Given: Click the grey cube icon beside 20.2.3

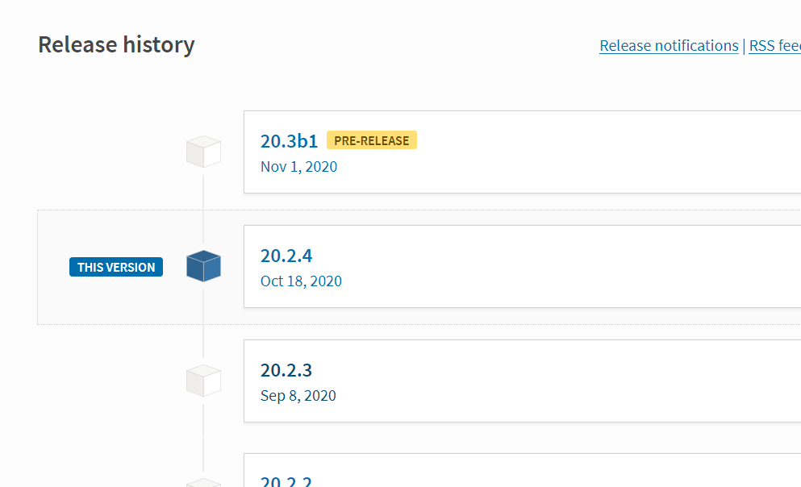Looking at the screenshot, I should pos(203,381).
